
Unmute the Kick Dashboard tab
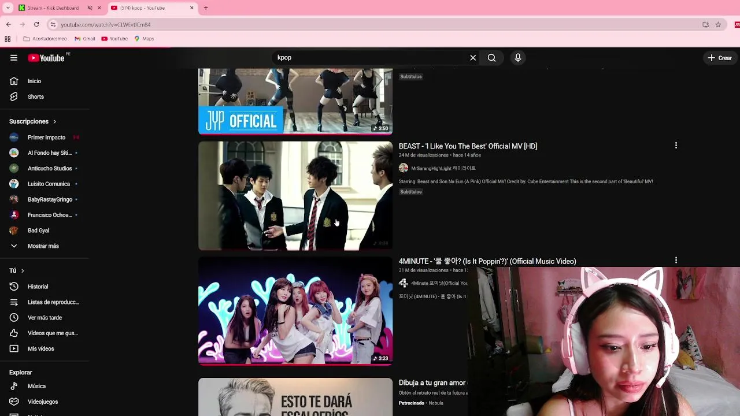(x=90, y=8)
